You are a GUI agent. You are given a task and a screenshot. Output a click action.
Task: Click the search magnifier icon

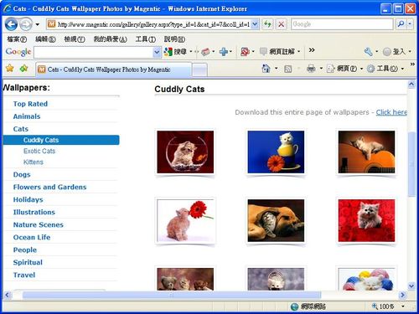(401, 24)
